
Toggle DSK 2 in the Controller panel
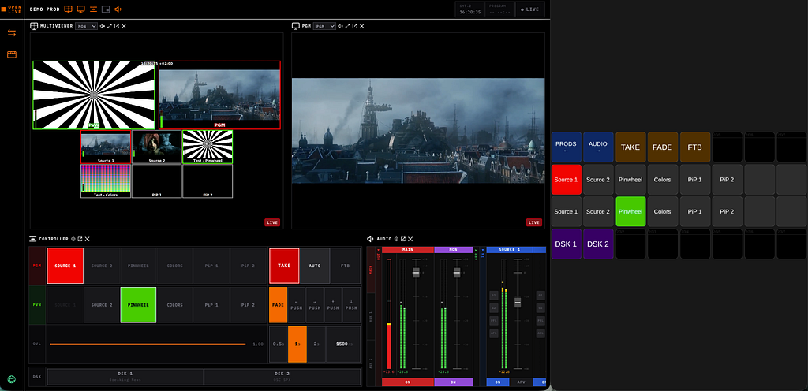pyautogui.click(x=282, y=377)
